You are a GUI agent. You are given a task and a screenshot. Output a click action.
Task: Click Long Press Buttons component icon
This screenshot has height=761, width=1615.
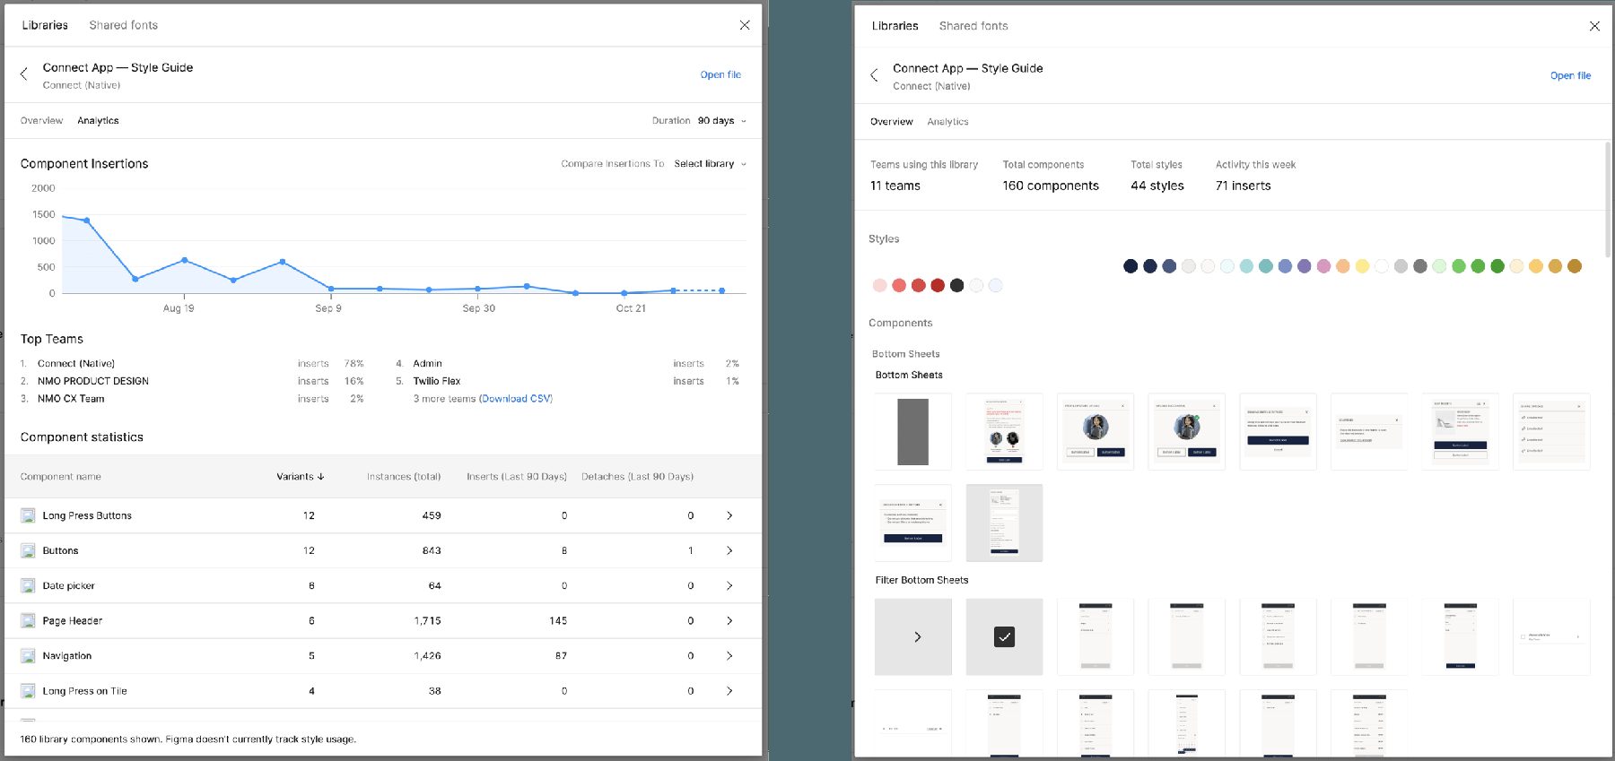(28, 515)
